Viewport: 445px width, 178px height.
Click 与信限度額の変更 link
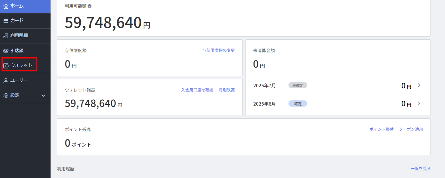219,50
